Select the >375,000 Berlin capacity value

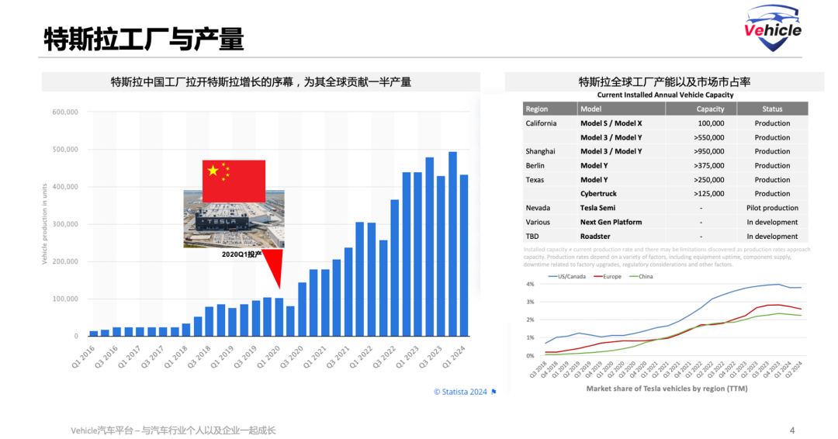pyautogui.click(x=708, y=165)
